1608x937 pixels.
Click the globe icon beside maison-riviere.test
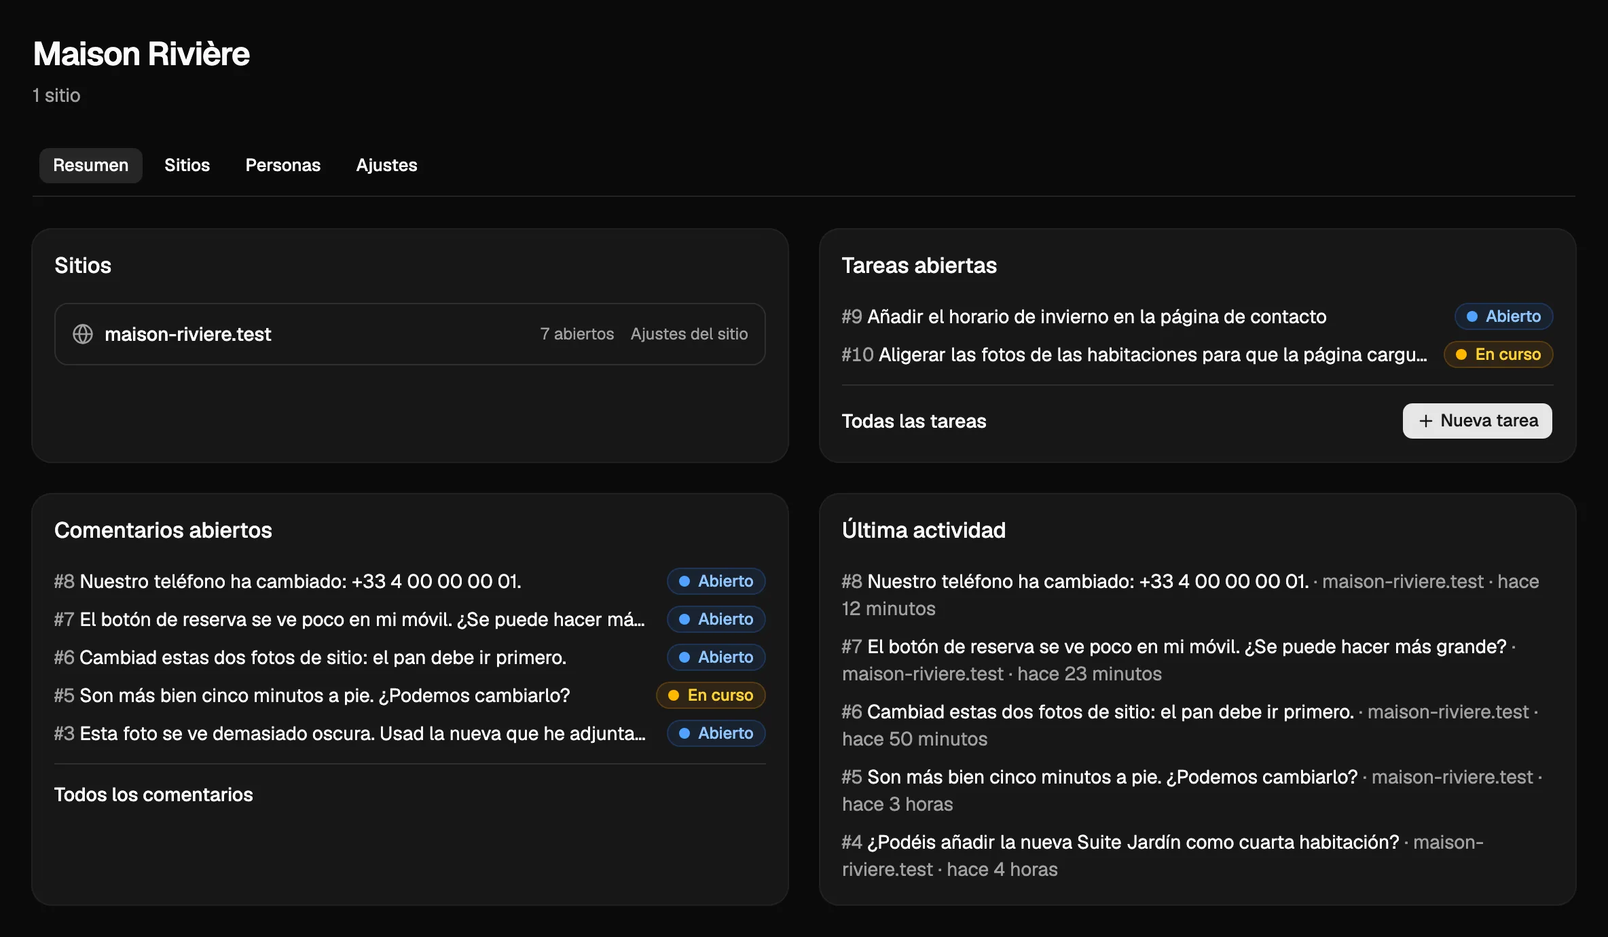(x=83, y=334)
